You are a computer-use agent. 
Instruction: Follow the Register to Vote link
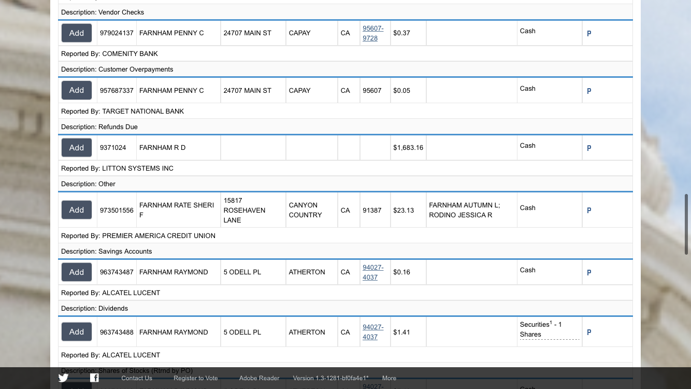pyautogui.click(x=196, y=378)
